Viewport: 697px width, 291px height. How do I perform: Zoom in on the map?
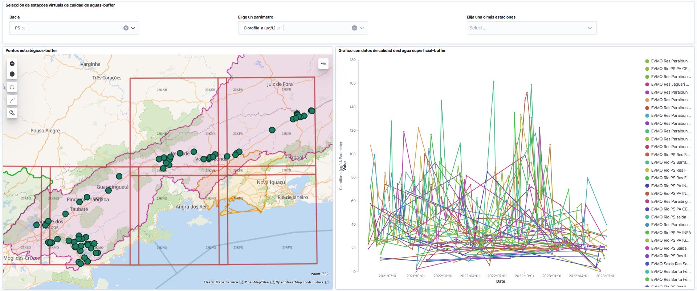pos(12,64)
